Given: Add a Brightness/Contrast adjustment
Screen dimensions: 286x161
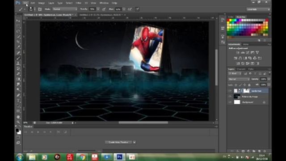Looking at the screenshot, I should click(238, 53).
